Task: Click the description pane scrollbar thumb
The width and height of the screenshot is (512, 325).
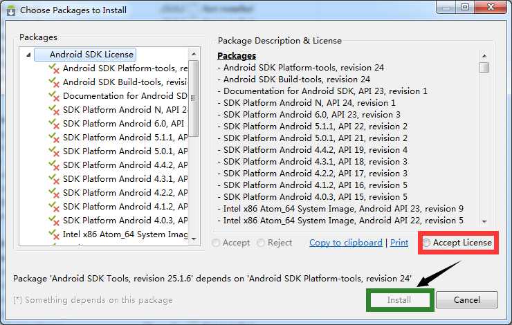Action: pos(484,68)
